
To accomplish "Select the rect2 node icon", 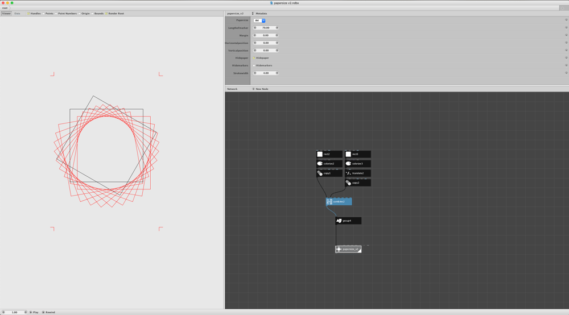I will (320, 154).
